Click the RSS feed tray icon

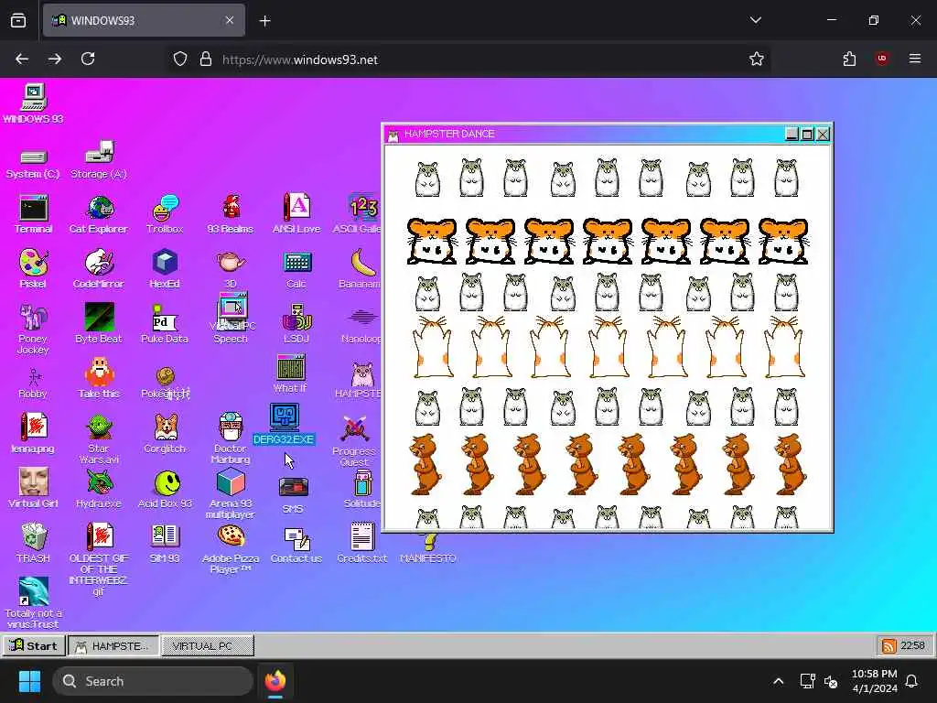click(889, 645)
